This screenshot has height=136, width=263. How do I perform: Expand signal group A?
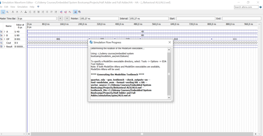pyautogui.click(x=4, y=32)
